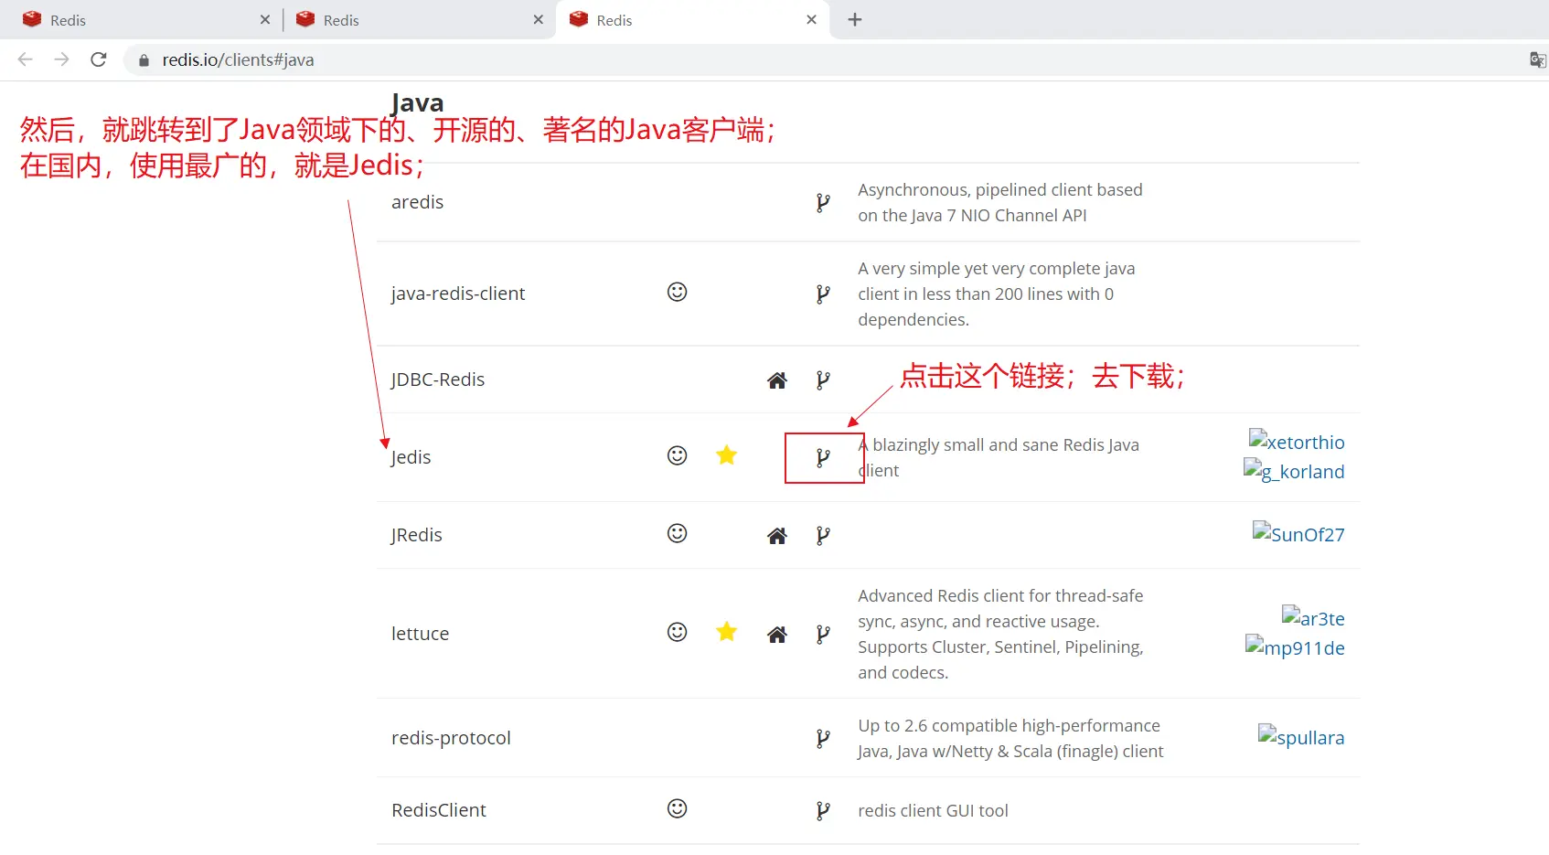Open the SunOf27 author link
Screen dimensions: 1549x855
tap(1298, 534)
